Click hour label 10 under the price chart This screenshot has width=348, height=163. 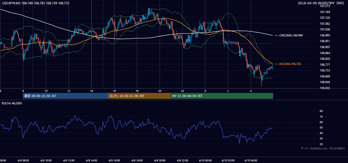(x=46, y=91)
